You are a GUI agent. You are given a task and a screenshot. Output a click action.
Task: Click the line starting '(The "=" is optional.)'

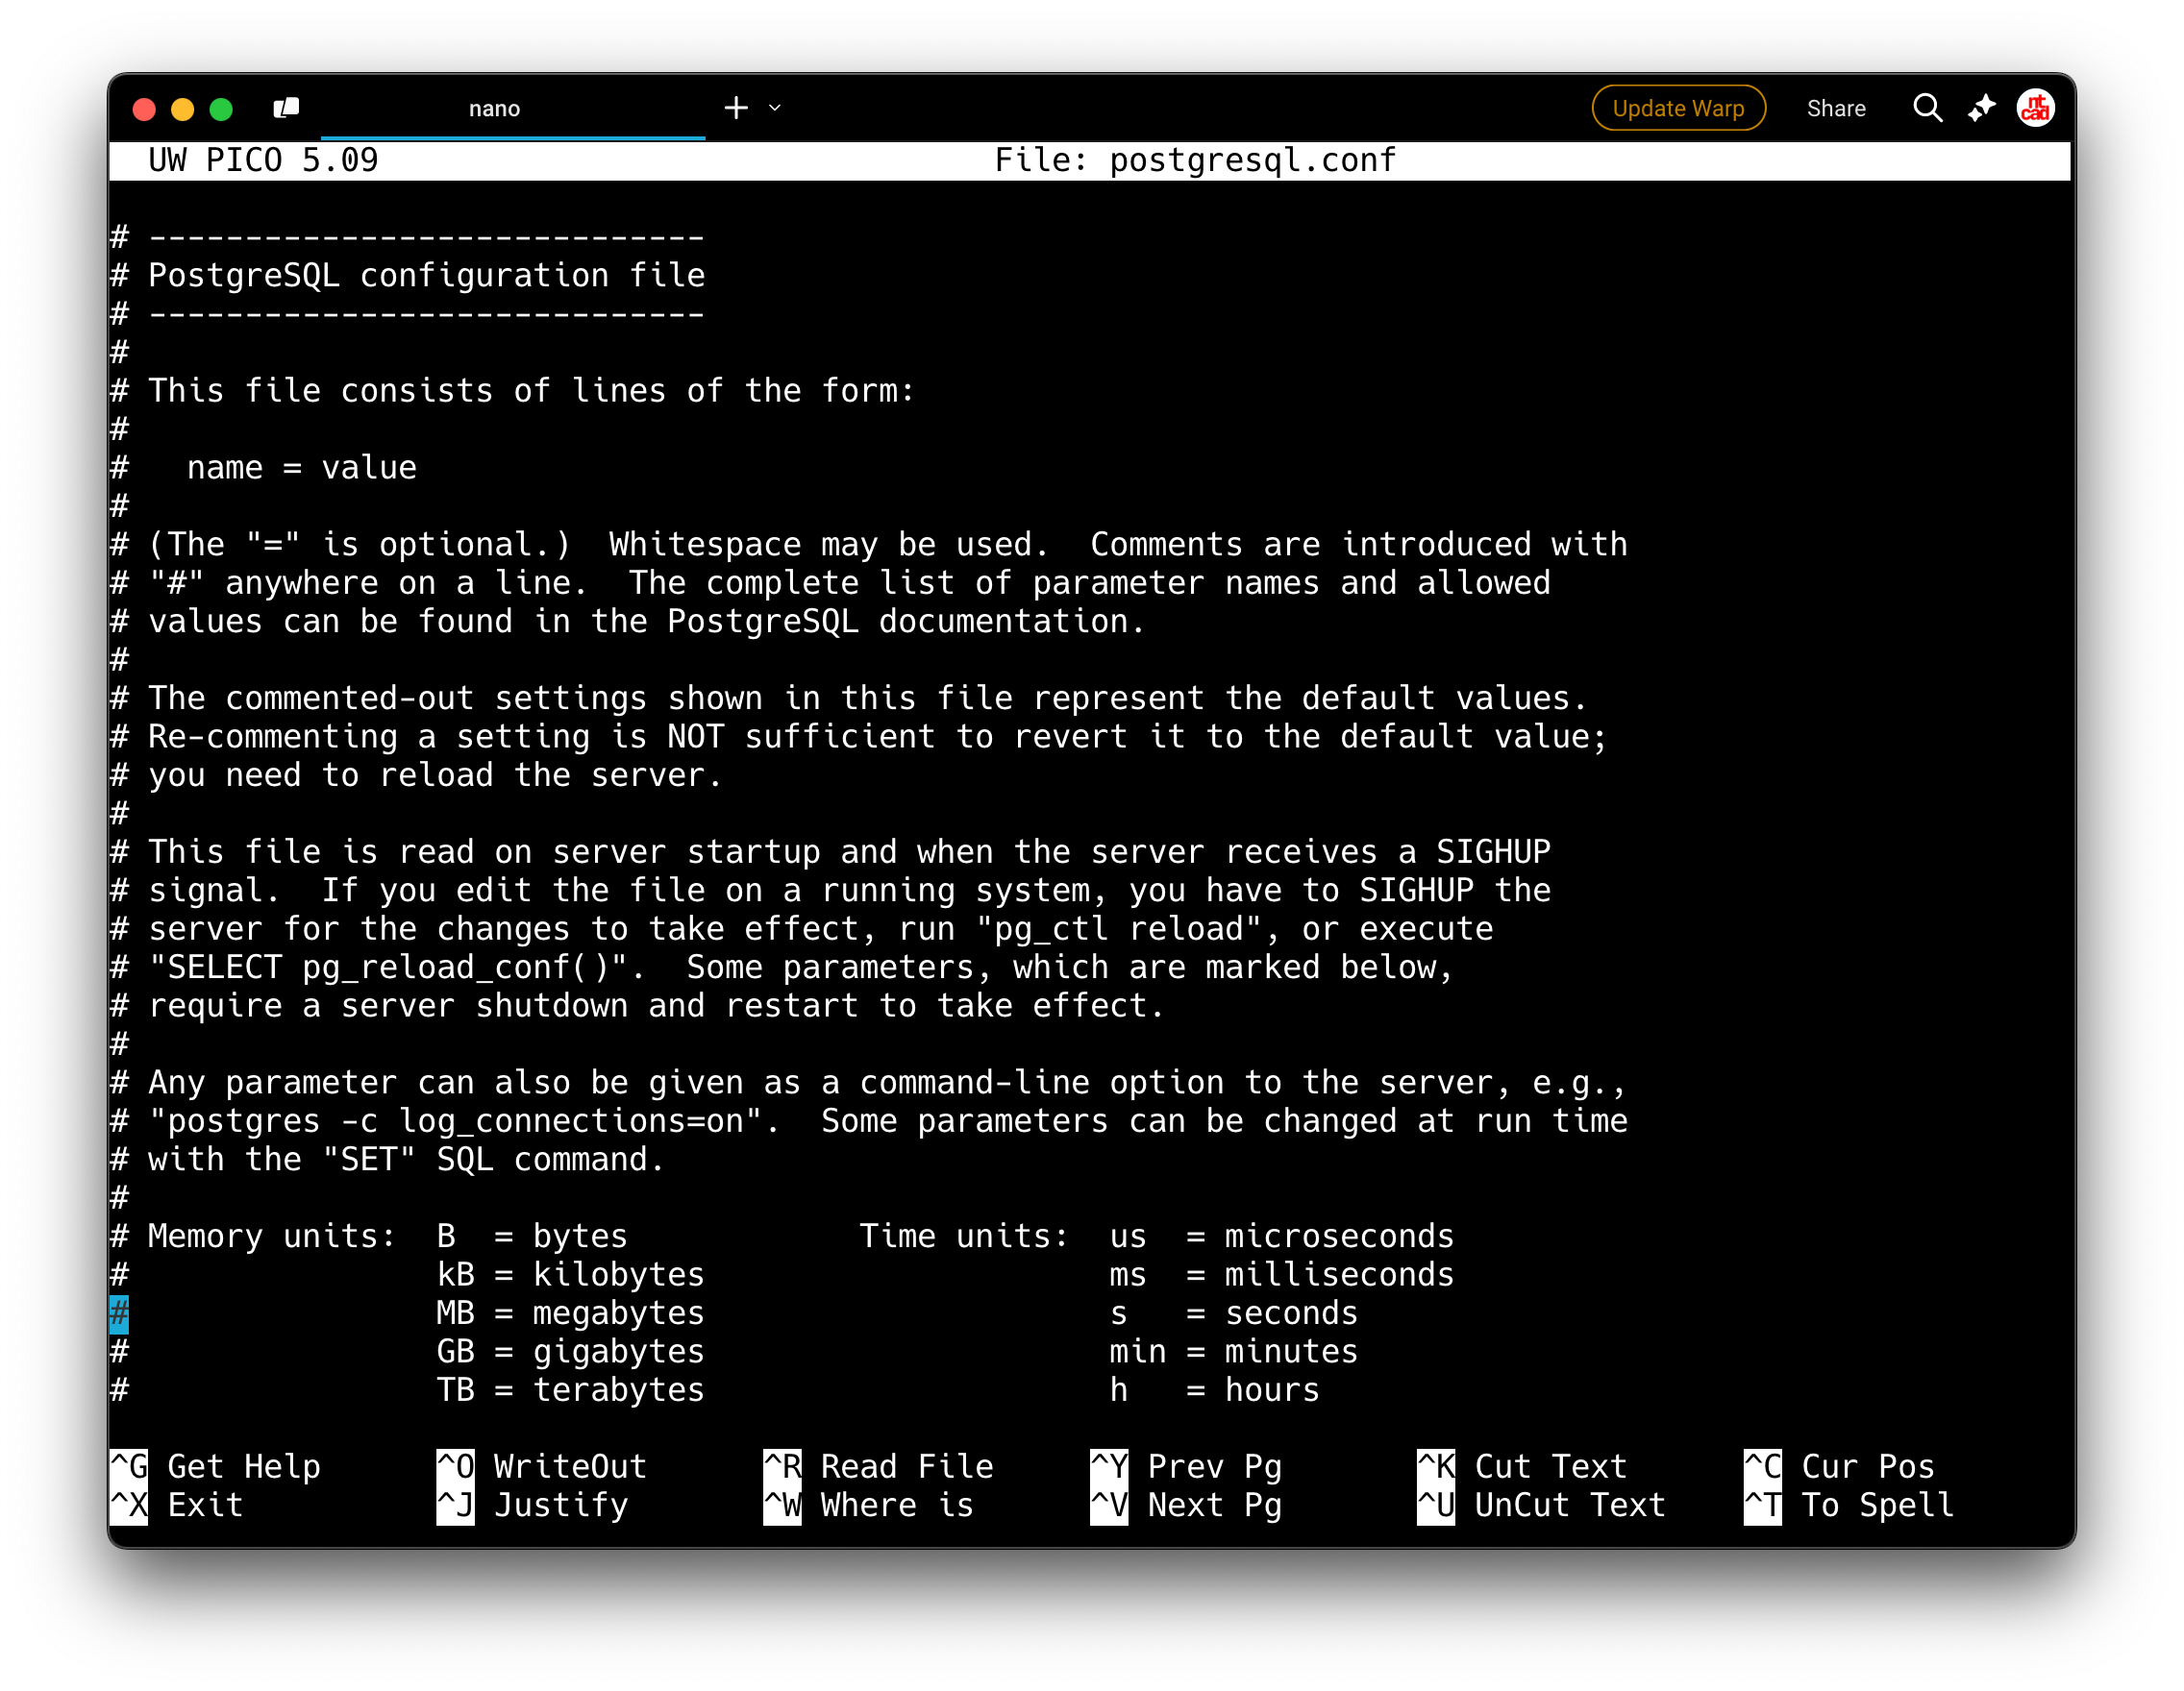point(869,544)
